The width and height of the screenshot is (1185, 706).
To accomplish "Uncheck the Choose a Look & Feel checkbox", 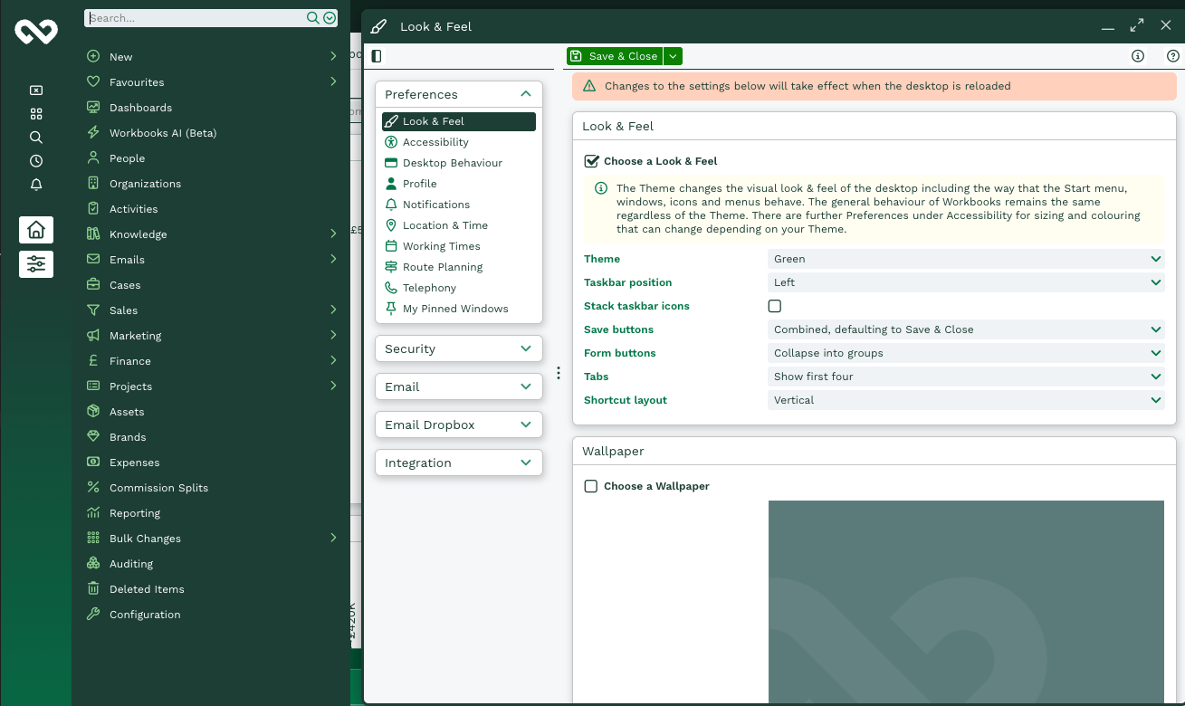I will click(x=592, y=161).
